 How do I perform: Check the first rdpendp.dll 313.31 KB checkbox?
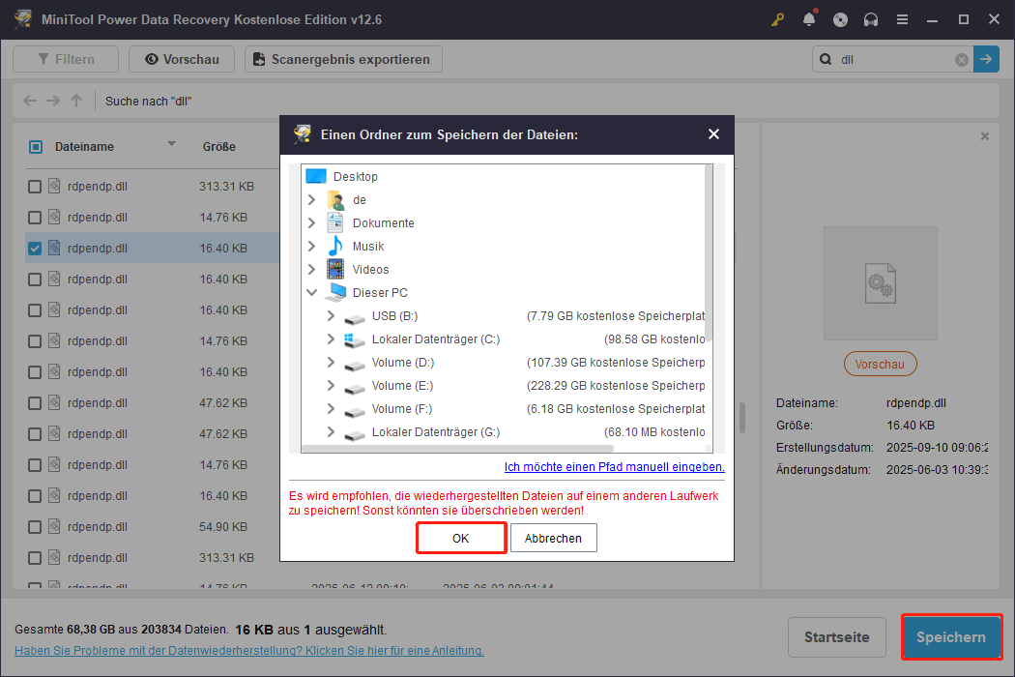pos(35,187)
